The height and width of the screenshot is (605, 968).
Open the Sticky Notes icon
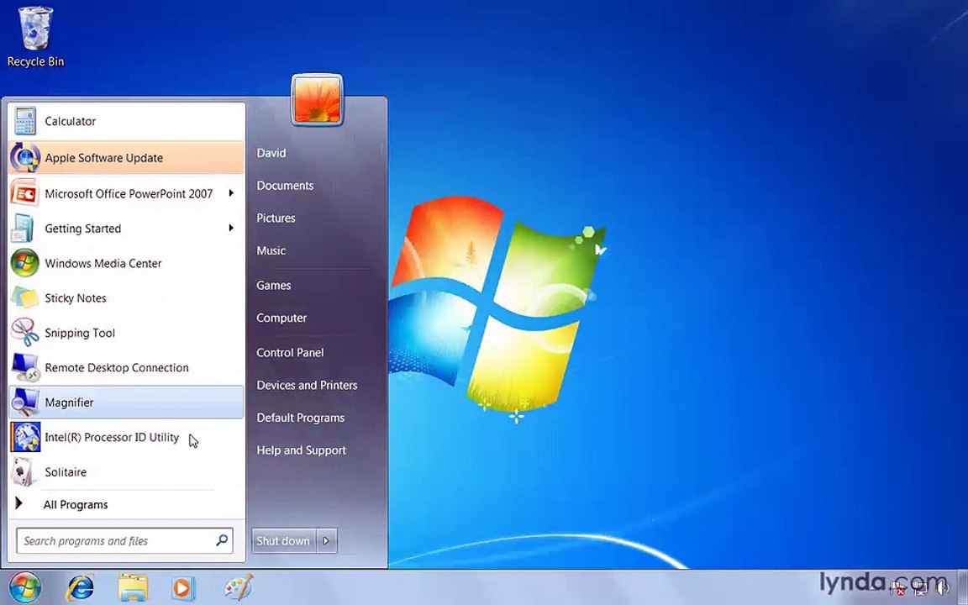pyautogui.click(x=25, y=298)
